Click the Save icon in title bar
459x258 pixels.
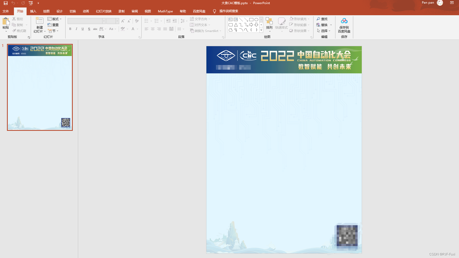click(5, 3)
